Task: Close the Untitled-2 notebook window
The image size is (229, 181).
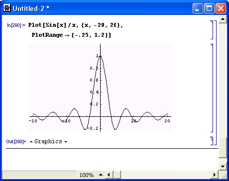Action: click(x=221, y=8)
